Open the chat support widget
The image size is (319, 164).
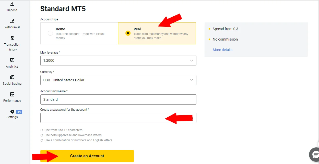(315, 155)
